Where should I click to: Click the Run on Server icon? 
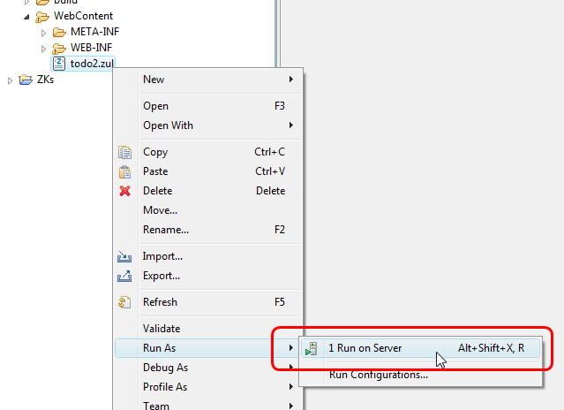(312, 349)
